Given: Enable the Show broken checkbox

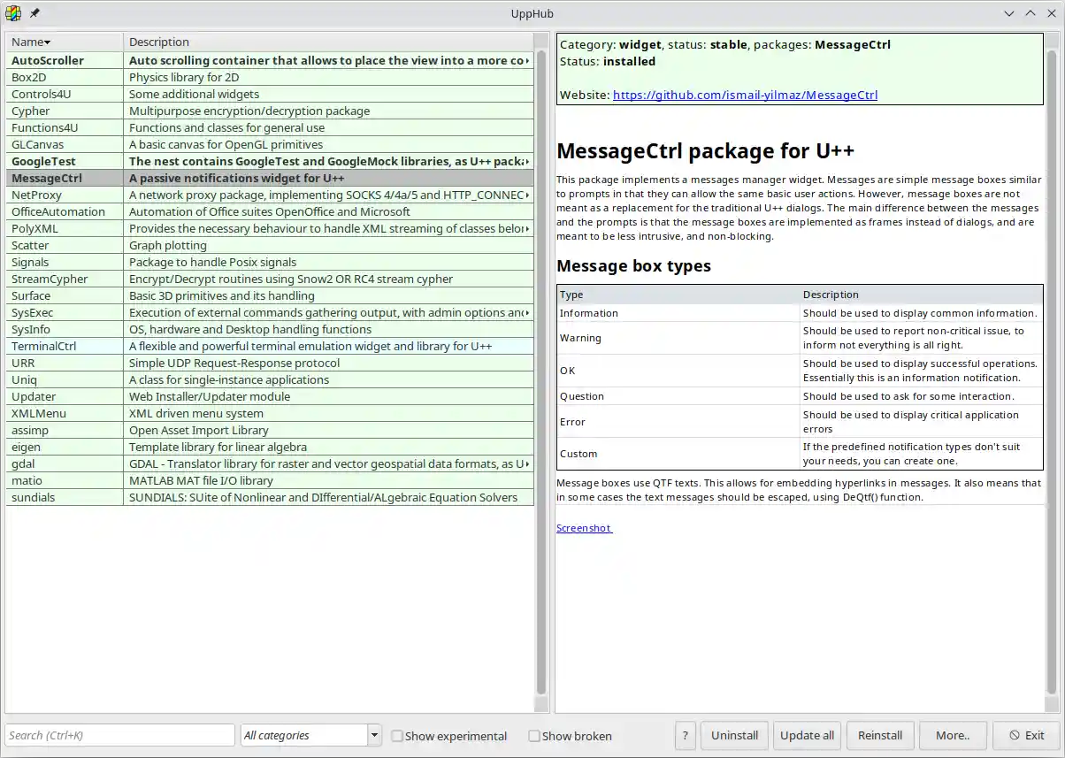Looking at the screenshot, I should (534, 735).
